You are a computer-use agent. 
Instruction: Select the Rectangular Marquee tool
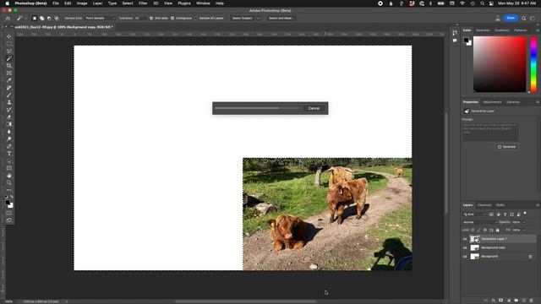[9, 44]
